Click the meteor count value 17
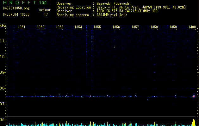The height and width of the screenshot is (126, 199). coord(46,14)
